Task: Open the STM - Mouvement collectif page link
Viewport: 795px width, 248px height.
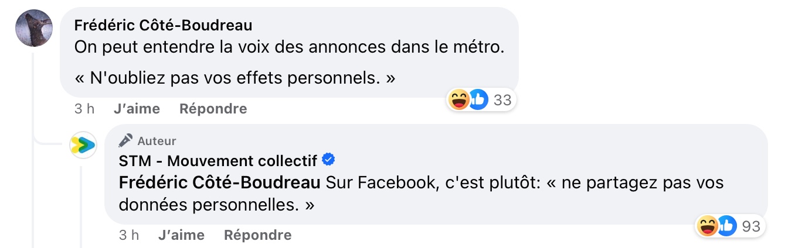Action: click(x=218, y=160)
